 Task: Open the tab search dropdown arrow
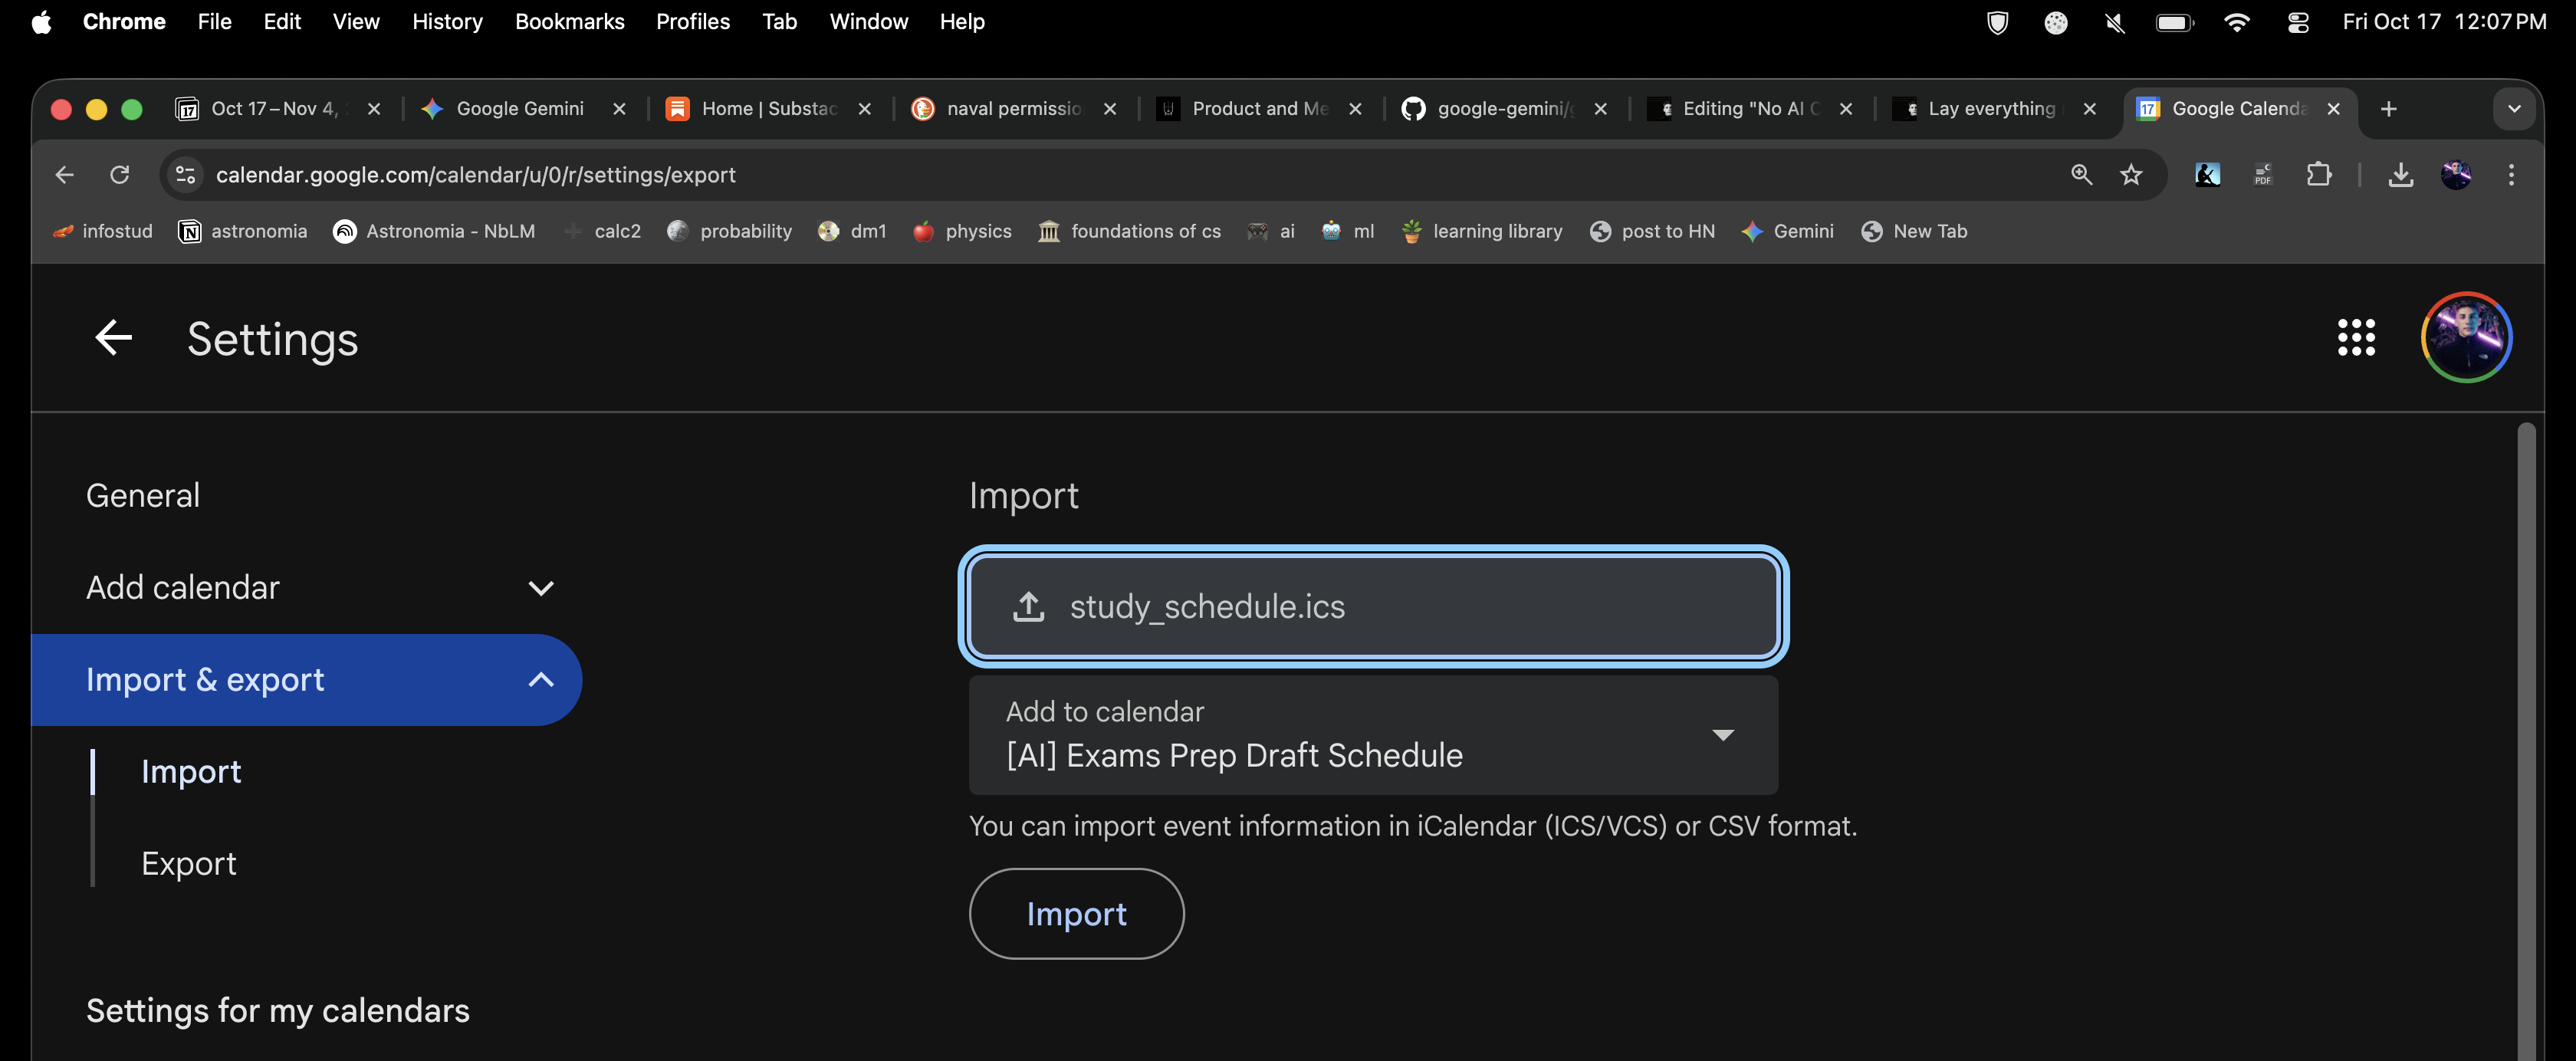[2513, 109]
